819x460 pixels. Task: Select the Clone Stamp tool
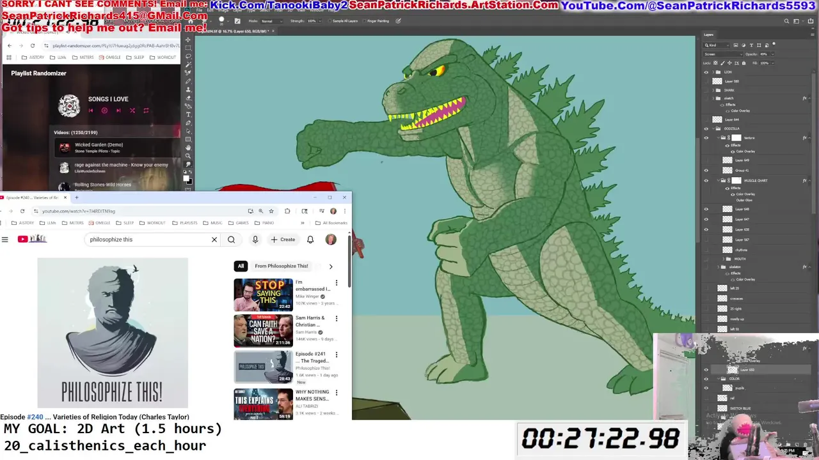point(187,89)
